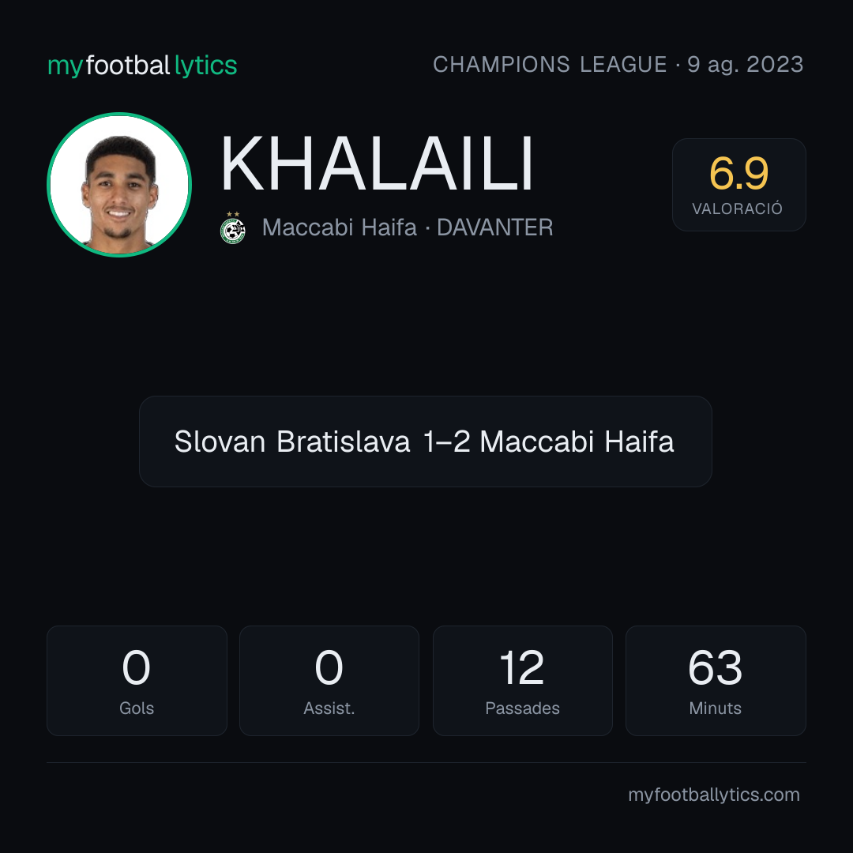Select the Gols stat card
This screenshot has height=853, width=853.
(137, 681)
